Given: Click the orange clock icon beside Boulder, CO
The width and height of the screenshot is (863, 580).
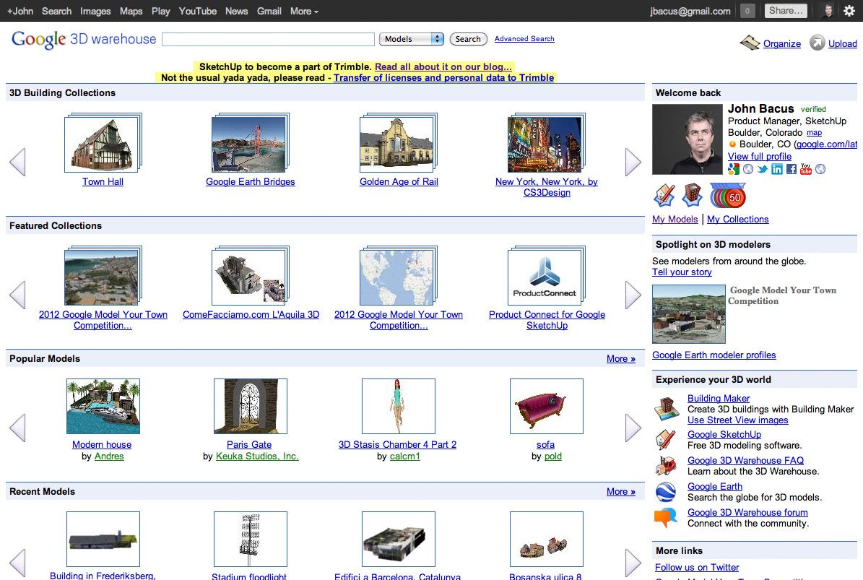Looking at the screenshot, I should click(x=732, y=144).
